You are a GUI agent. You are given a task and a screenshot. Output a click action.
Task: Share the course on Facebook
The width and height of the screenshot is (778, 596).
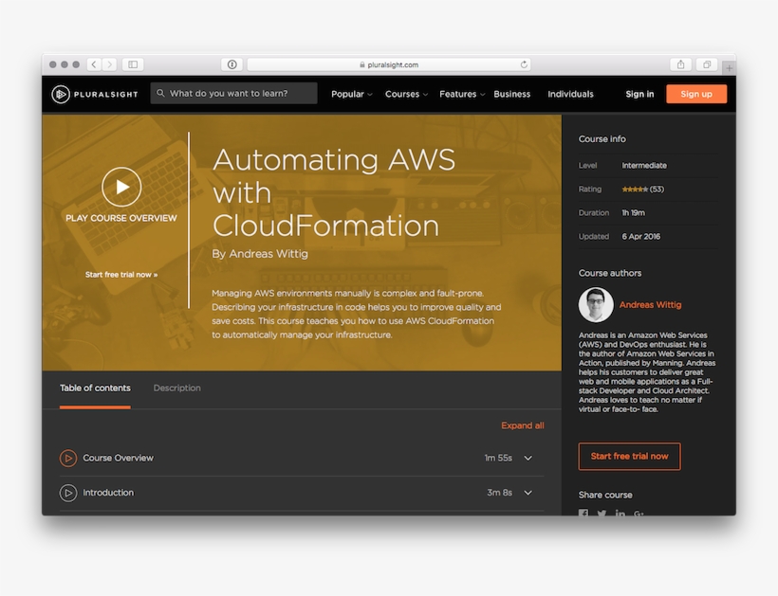tap(583, 515)
